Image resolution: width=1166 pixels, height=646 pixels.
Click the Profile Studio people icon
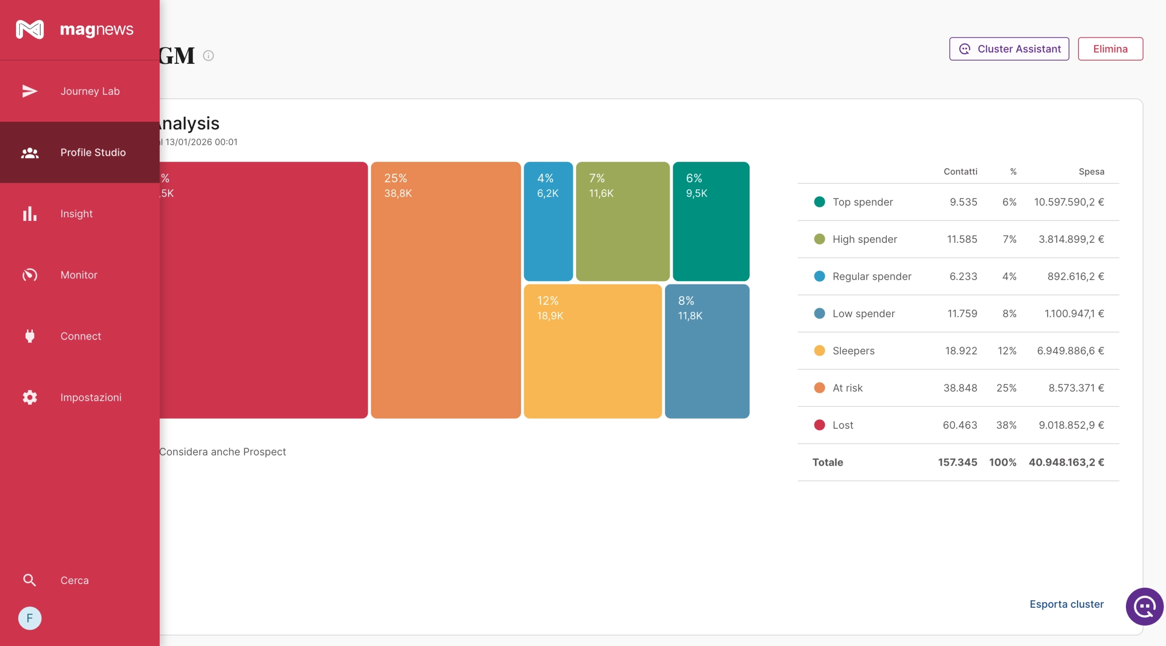click(x=30, y=153)
